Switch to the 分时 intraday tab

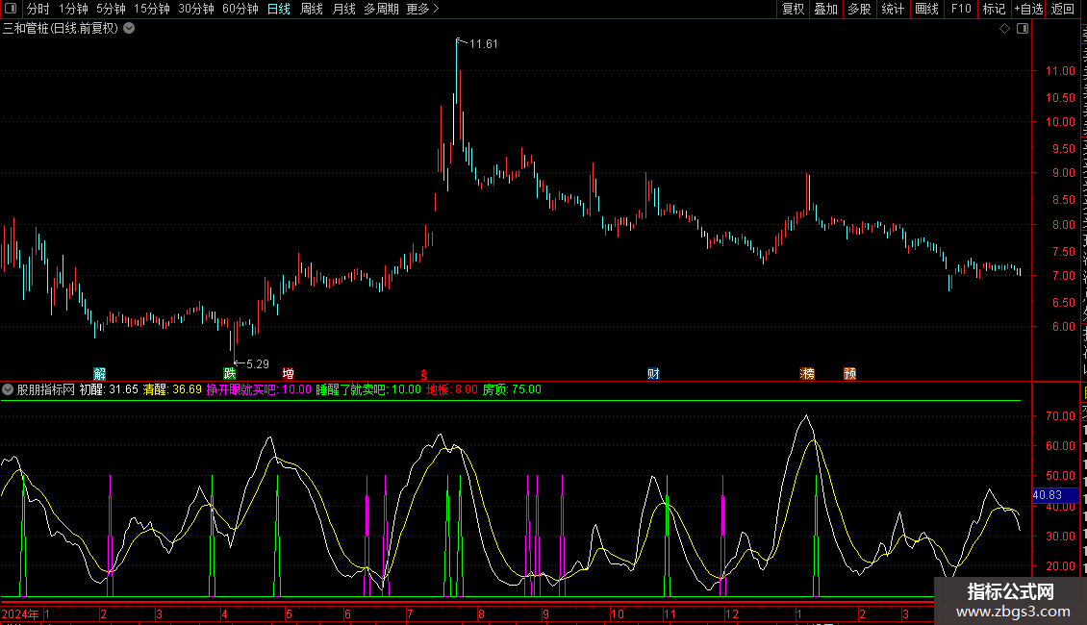38,9
